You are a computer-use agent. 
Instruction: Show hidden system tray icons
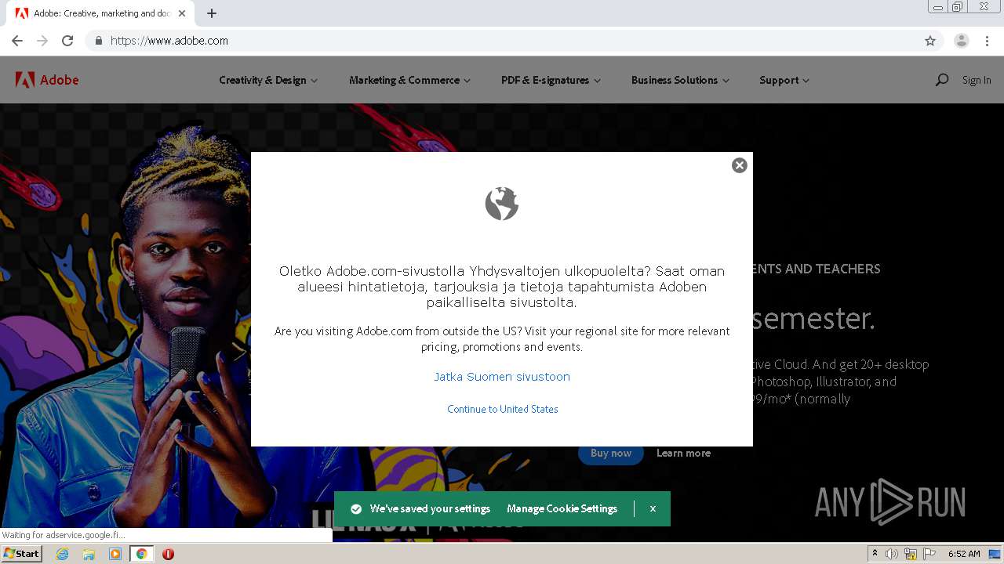tap(875, 554)
